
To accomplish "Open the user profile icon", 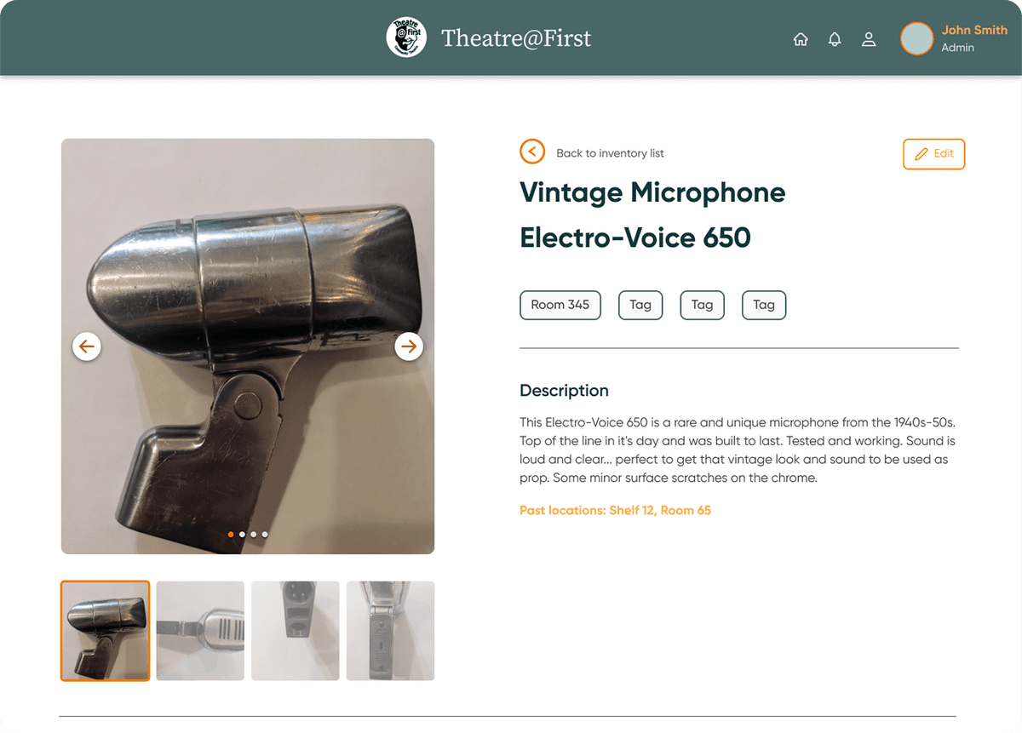I will [x=869, y=39].
